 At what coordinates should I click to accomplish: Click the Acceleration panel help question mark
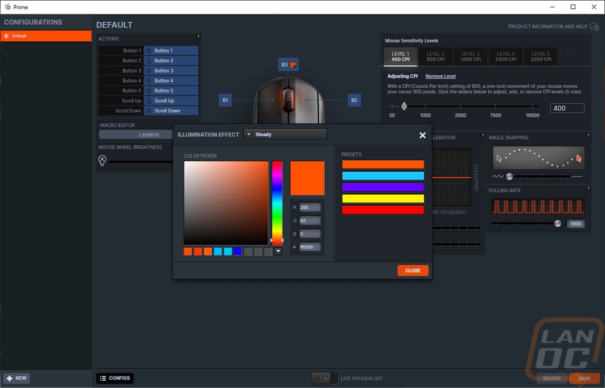pos(482,135)
